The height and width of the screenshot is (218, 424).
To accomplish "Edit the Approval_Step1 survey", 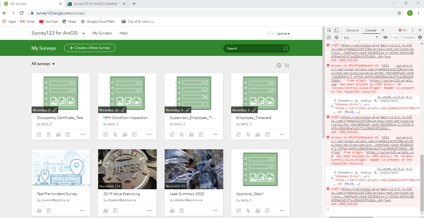I will pyautogui.click(x=239, y=211).
